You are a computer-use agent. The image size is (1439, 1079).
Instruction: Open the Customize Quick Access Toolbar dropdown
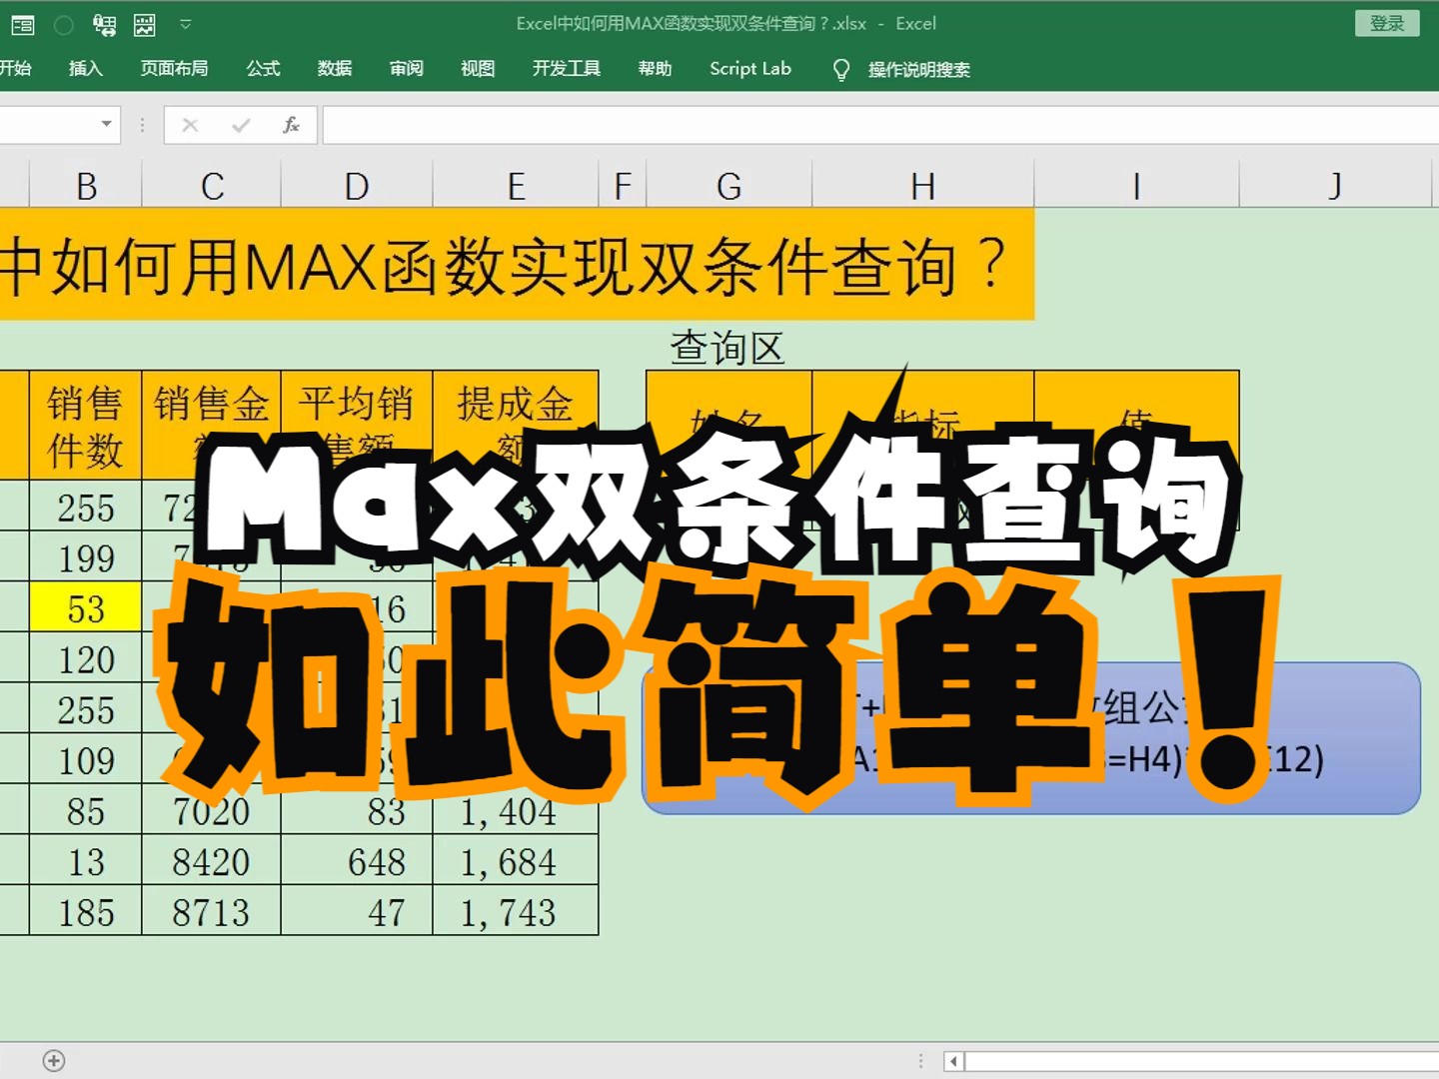coord(186,24)
